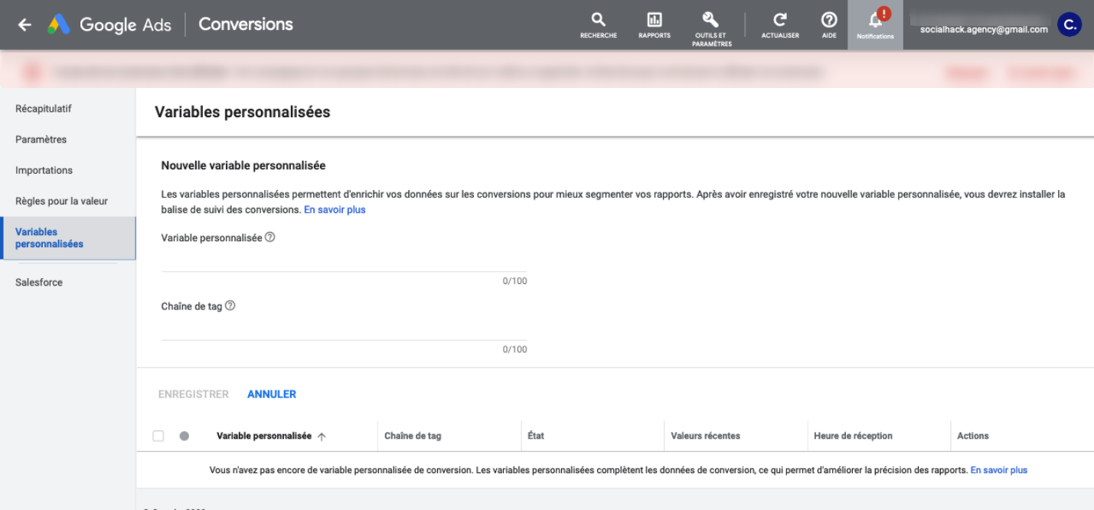Open the En savoir plus link in the description
Viewport: 1094px width, 510px height.
click(335, 209)
